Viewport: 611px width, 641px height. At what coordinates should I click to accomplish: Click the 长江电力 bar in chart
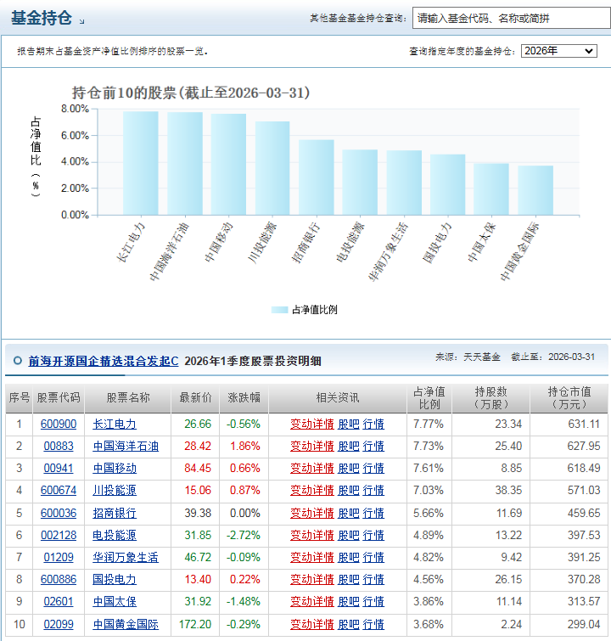[x=141, y=163]
